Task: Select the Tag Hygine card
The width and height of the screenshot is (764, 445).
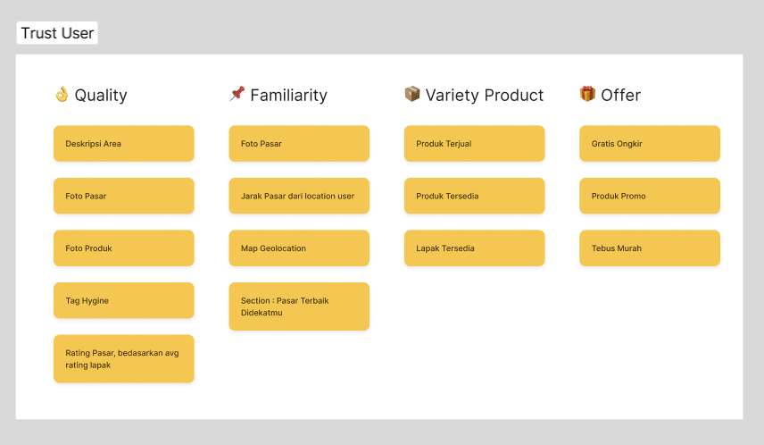Action: click(x=124, y=300)
